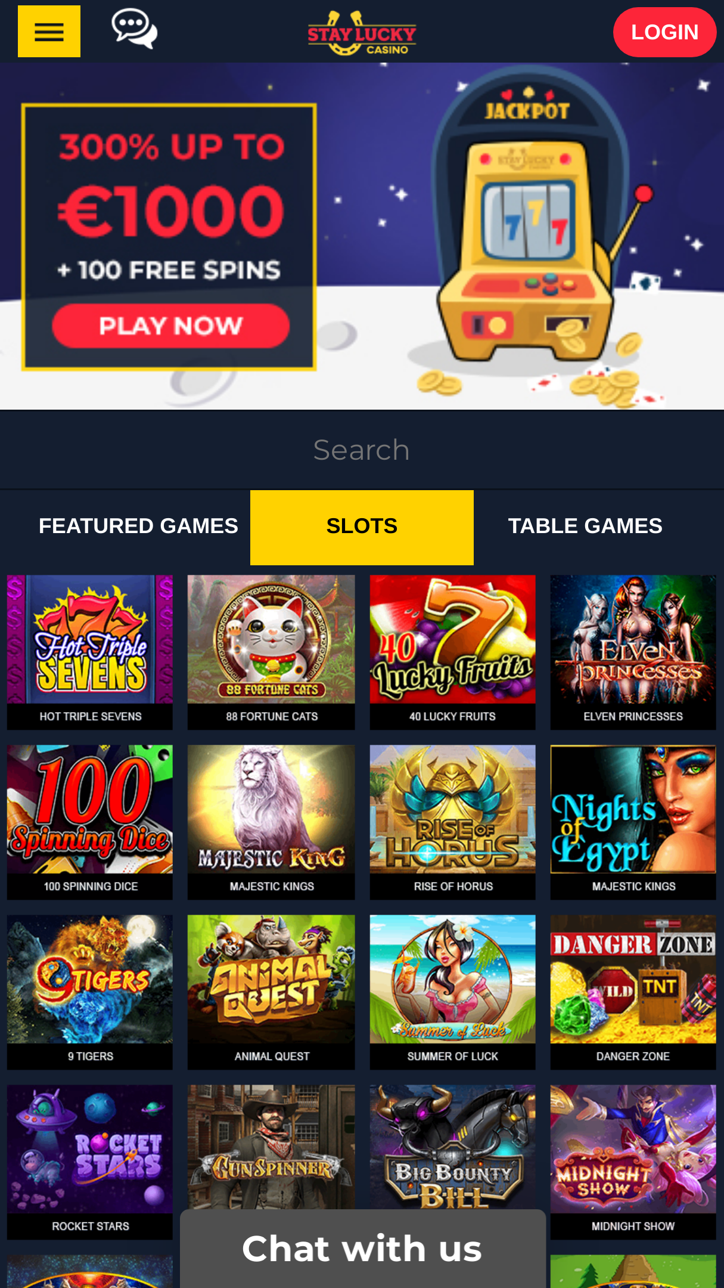Click the Stay Lucky Casino logo
This screenshot has width=724, height=1288.
tap(362, 33)
